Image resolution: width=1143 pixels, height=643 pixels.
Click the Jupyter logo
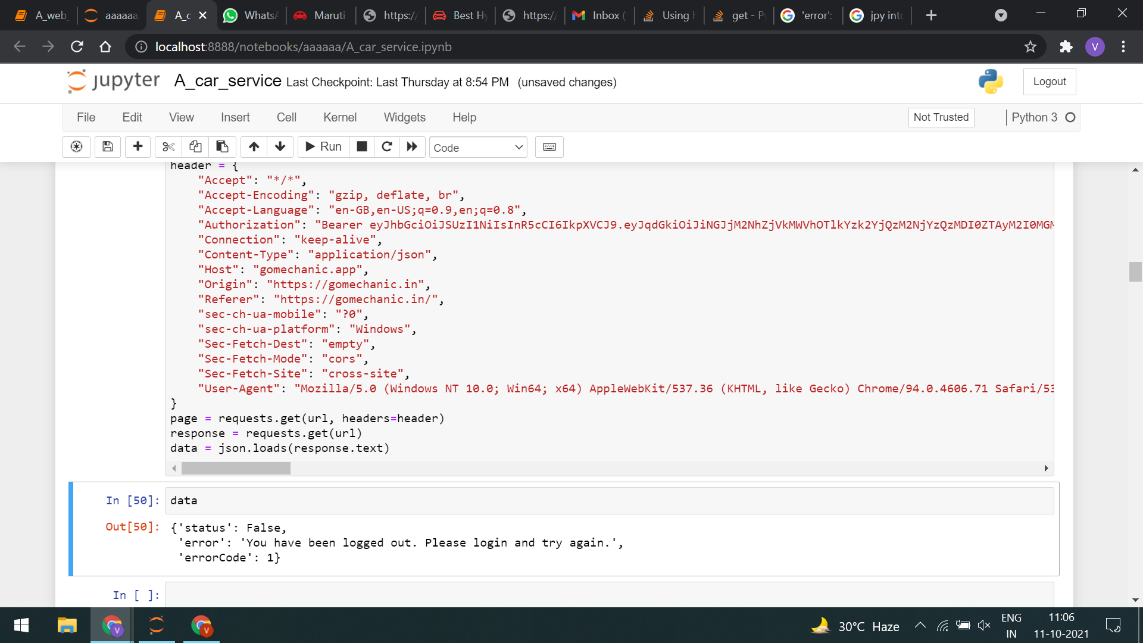coord(114,81)
